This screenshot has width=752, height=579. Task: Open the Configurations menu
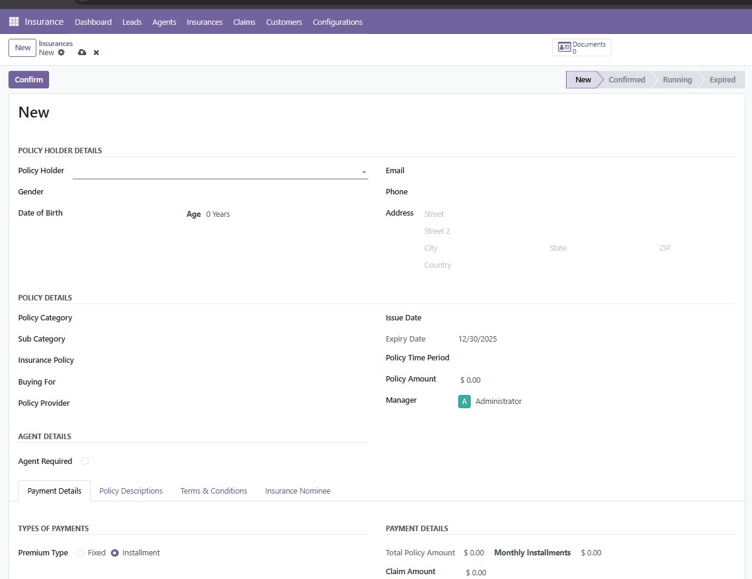[338, 22]
